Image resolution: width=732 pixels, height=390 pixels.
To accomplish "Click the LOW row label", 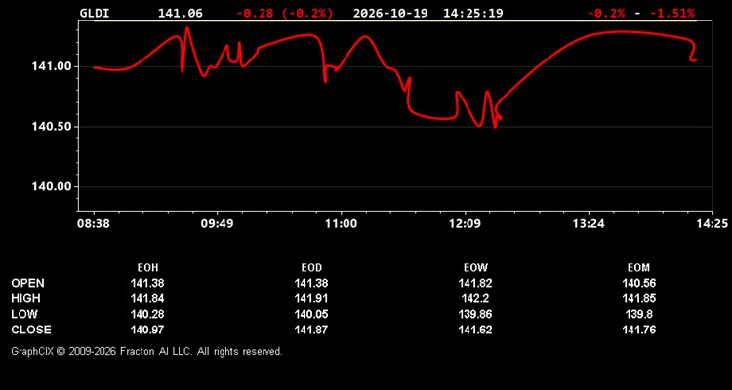I will 24,314.
